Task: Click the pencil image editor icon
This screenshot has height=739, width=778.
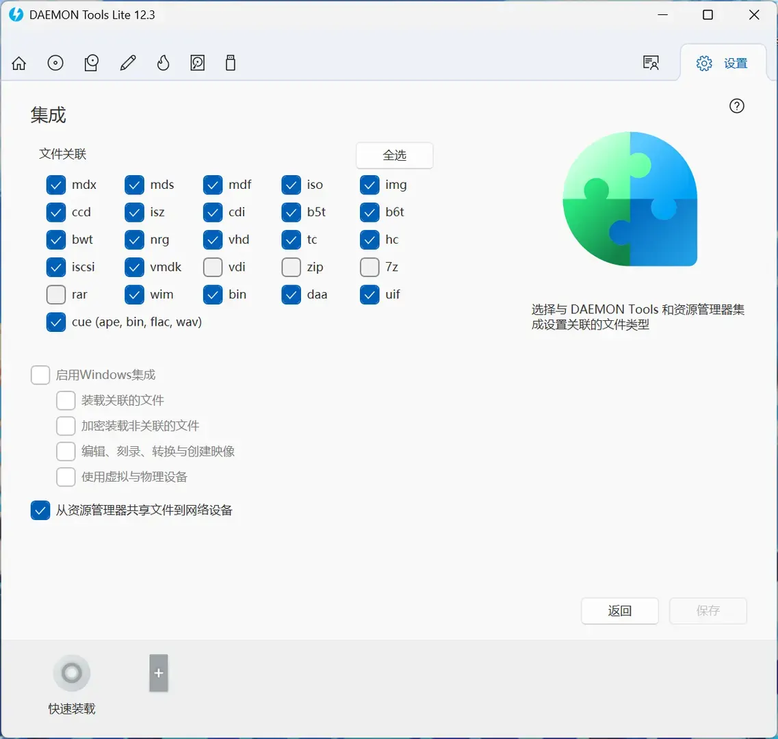Action: click(128, 63)
